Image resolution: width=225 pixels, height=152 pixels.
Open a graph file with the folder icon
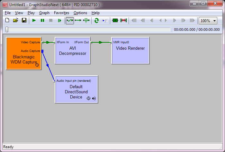tap(15, 20)
